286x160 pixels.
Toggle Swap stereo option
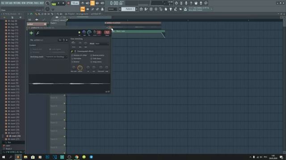(x=96, y=62)
